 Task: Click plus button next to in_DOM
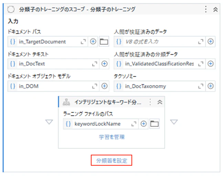104,86
